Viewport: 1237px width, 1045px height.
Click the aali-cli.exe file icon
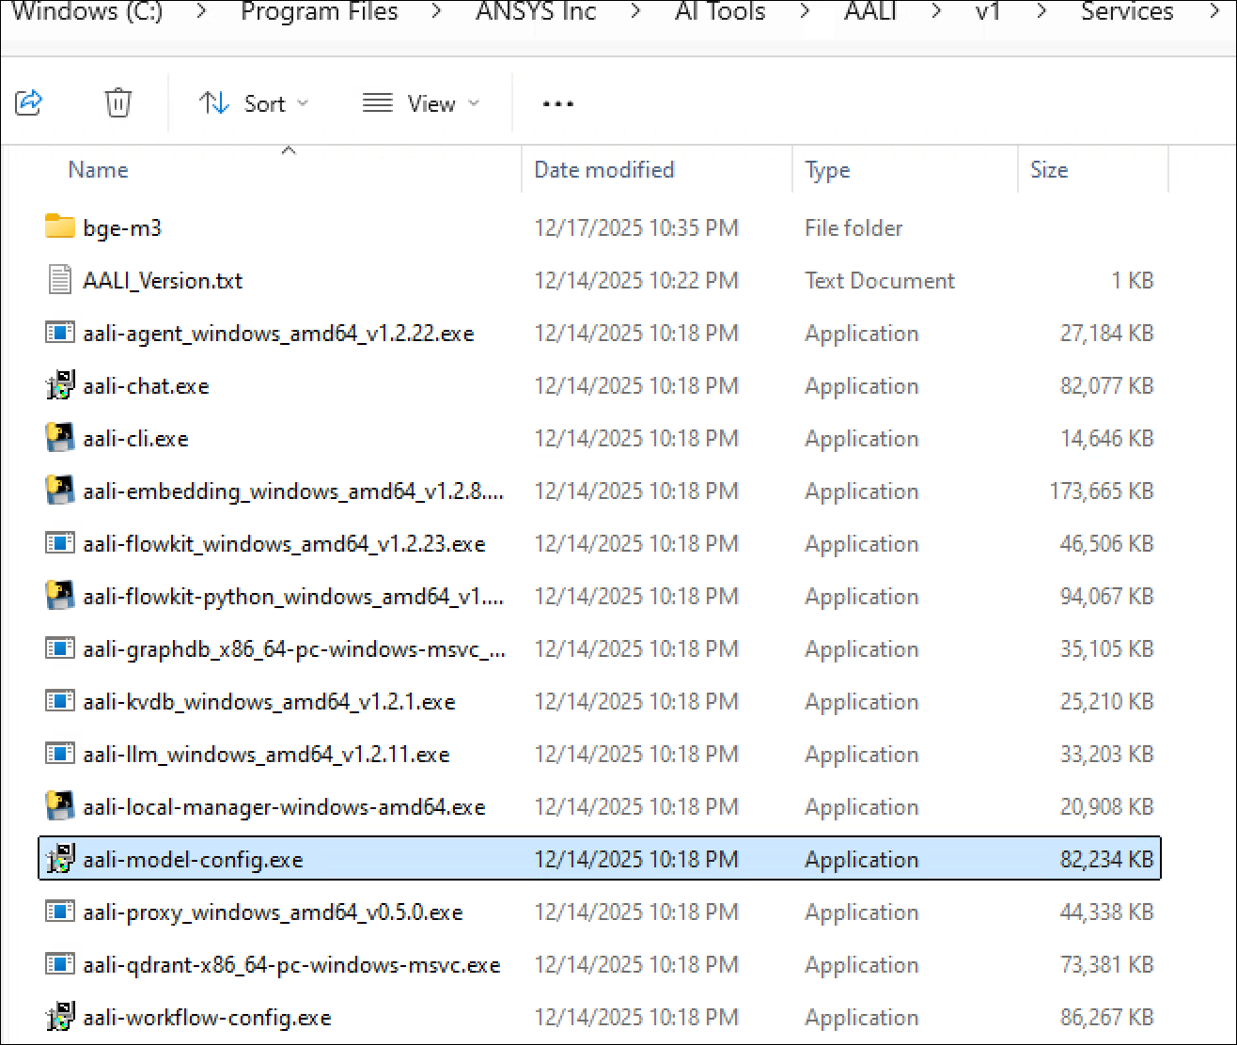tap(59, 438)
